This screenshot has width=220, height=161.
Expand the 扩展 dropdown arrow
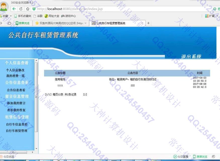coord(217,16)
